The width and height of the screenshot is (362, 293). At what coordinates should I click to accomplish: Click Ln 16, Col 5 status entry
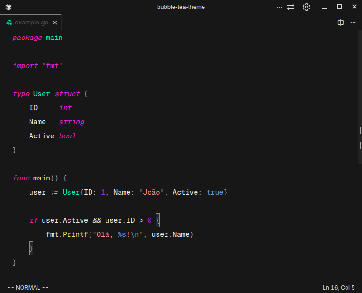point(339,288)
